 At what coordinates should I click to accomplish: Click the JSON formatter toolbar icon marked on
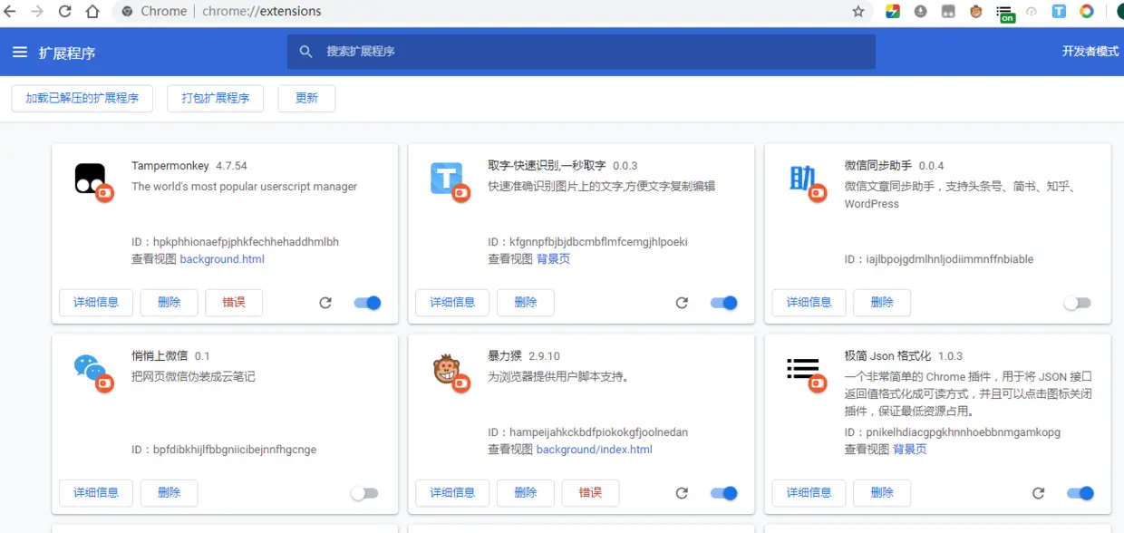(1005, 14)
